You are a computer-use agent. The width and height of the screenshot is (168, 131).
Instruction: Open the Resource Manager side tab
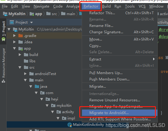coord(3,65)
